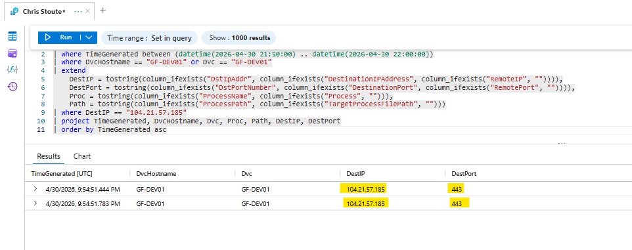Switch to the Chart tab
Image resolution: width=632 pixels, height=250 pixels.
(82, 156)
